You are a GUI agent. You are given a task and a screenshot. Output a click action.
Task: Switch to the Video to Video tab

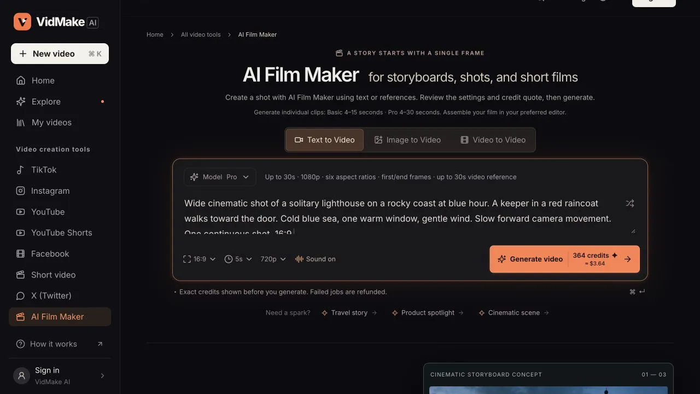click(493, 140)
